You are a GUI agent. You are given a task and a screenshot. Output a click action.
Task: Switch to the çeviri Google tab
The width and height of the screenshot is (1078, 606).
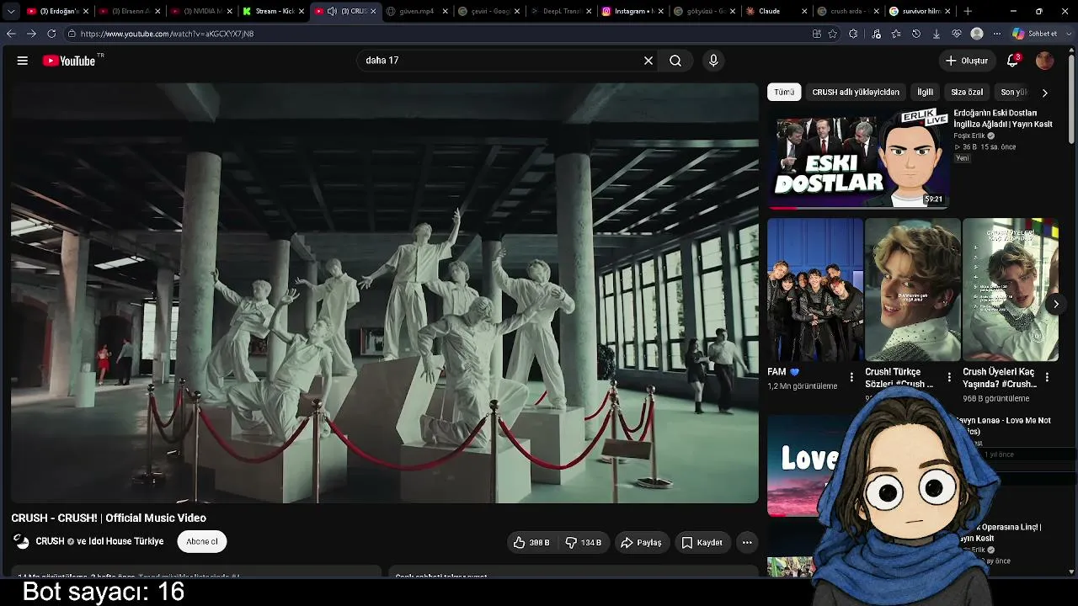489,11
